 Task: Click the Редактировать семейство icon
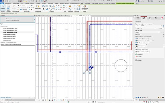(x=85, y=6)
